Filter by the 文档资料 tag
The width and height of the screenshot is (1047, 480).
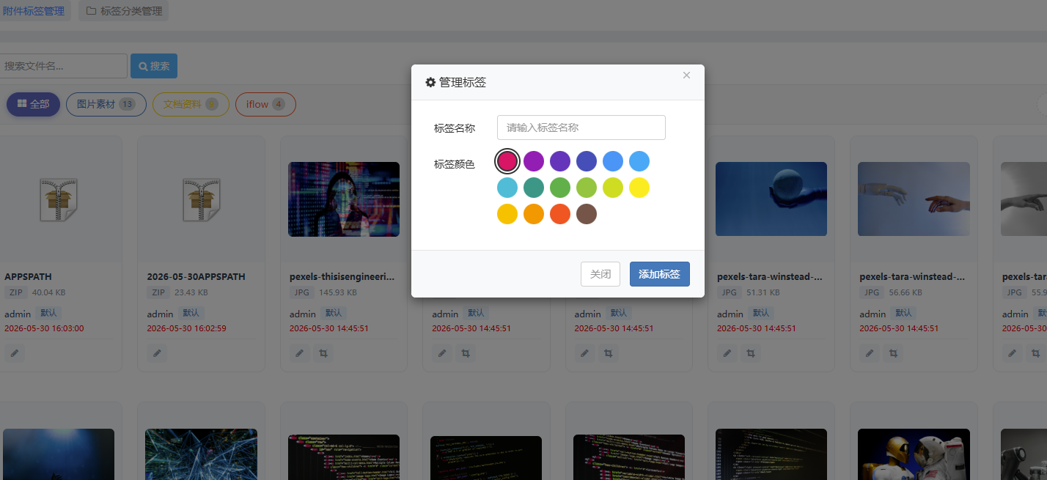pyautogui.click(x=191, y=104)
